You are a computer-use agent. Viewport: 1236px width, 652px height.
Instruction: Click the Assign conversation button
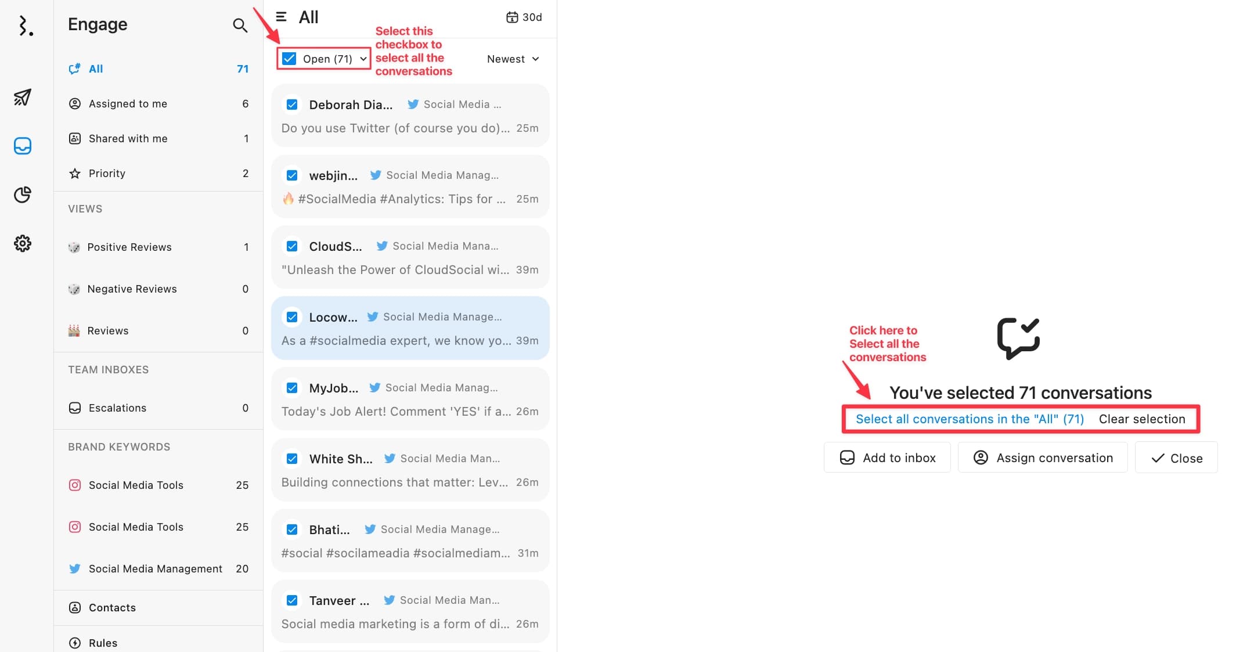pyautogui.click(x=1043, y=458)
